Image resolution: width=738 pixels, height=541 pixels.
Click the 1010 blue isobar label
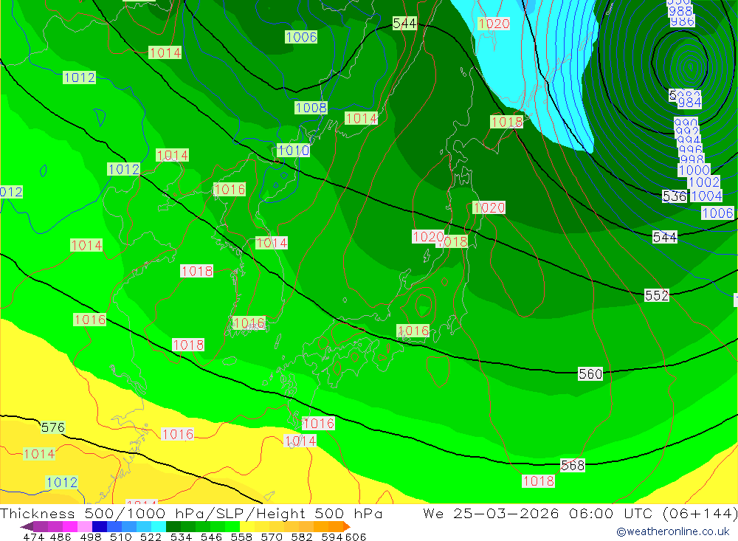tap(294, 151)
